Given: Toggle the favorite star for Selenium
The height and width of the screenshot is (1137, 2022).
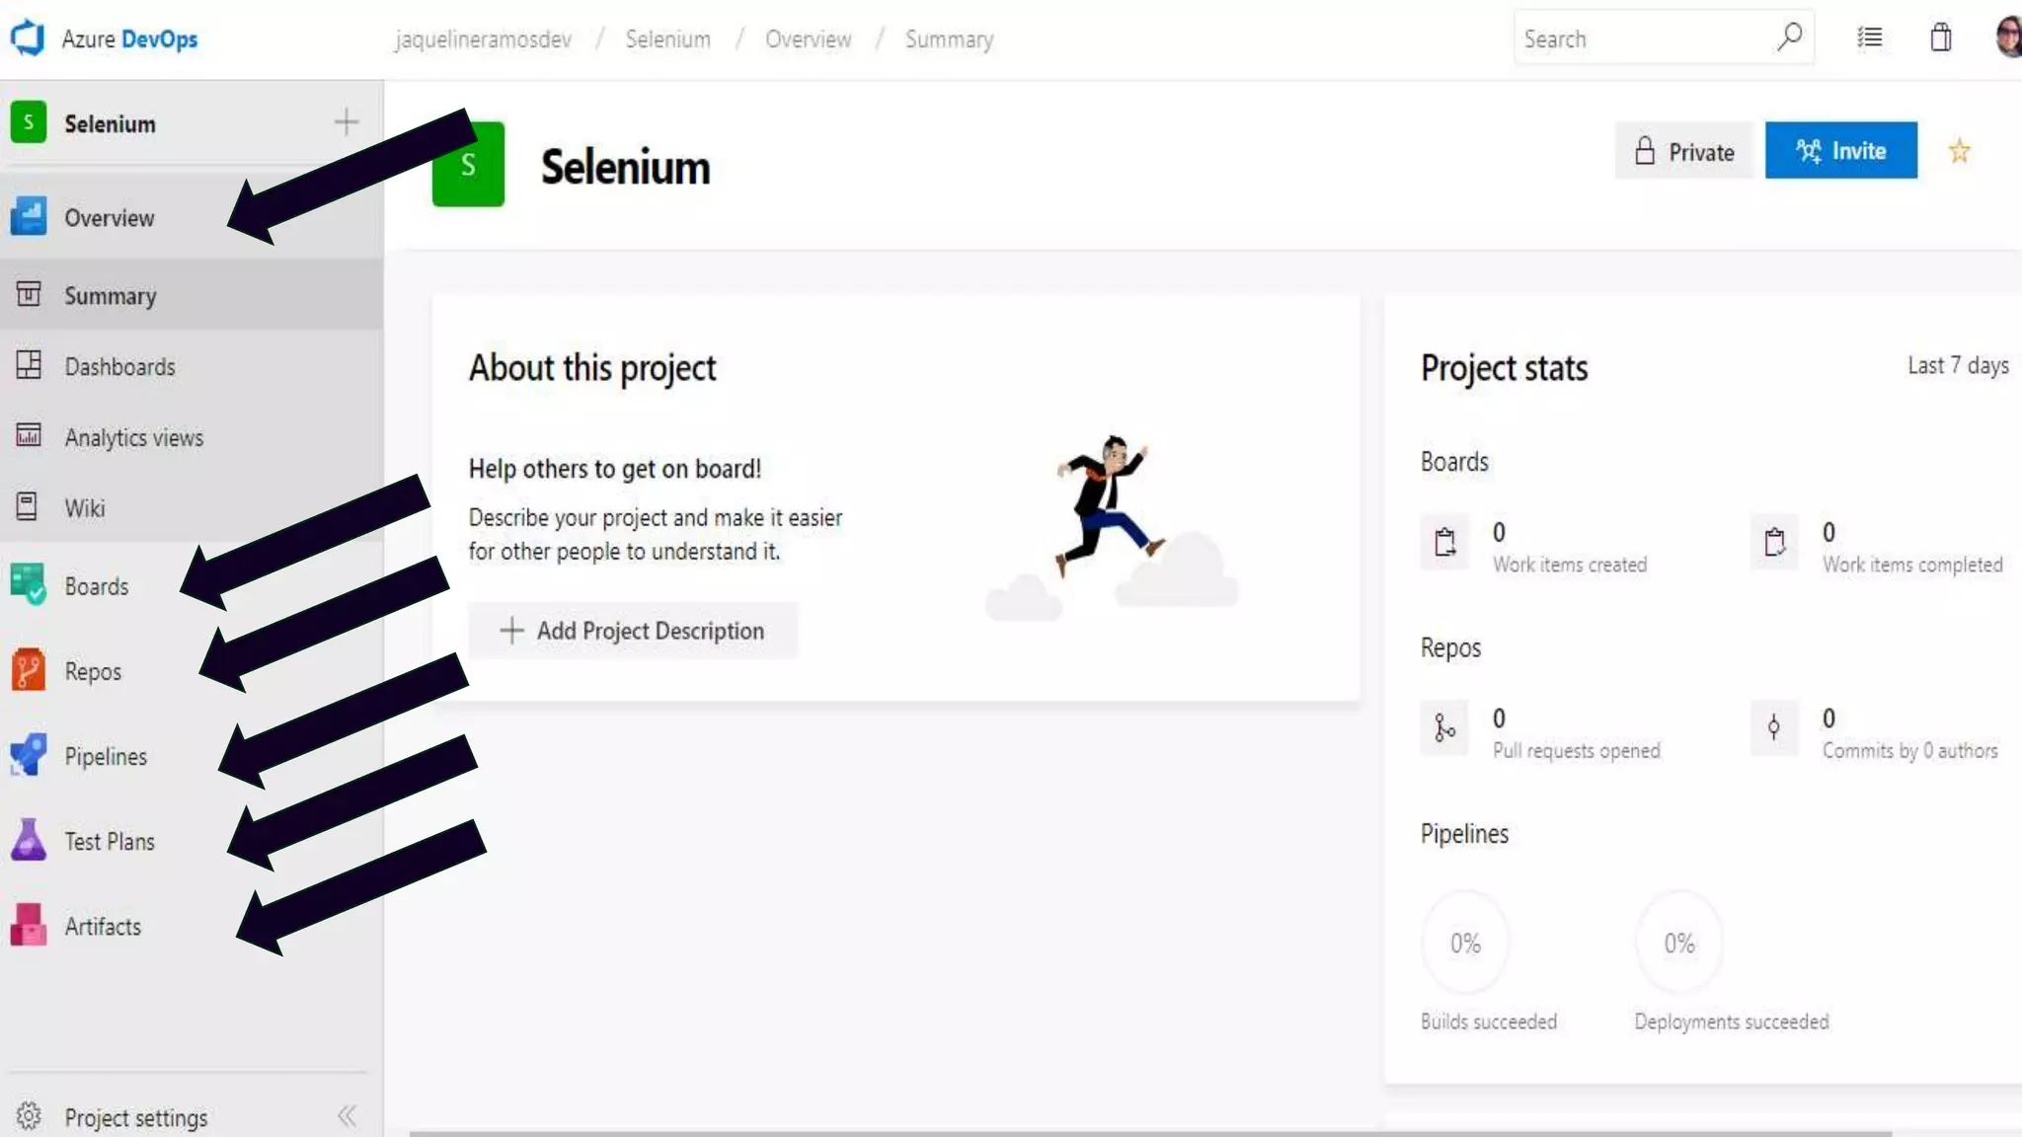Looking at the screenshot, I should point(1959,151).
